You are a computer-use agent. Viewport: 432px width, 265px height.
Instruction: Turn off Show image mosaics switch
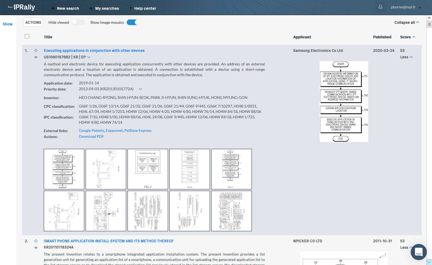click(x=133, y=22)
